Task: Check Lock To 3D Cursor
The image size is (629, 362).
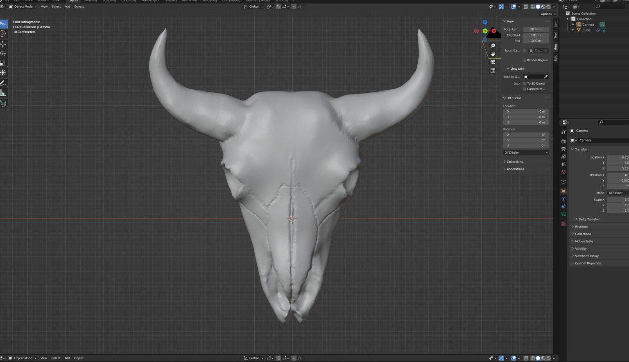Action: tap(524, 83)
